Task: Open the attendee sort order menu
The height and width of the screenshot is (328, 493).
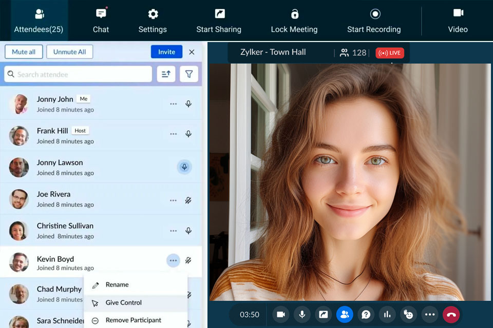Action: [166, 74]
